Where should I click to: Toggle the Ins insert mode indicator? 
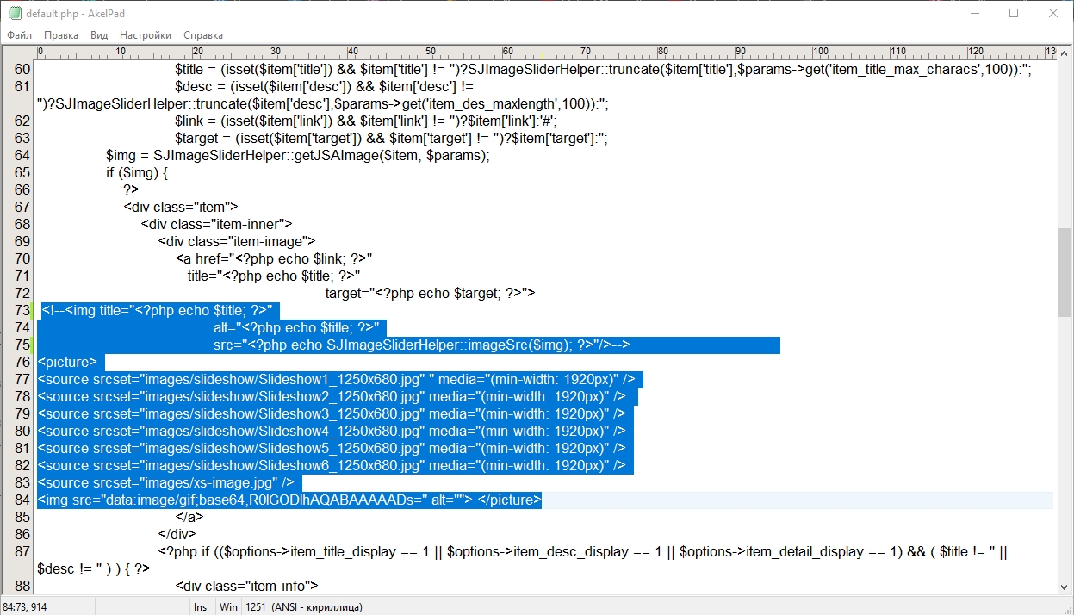(x=201, y=607)
